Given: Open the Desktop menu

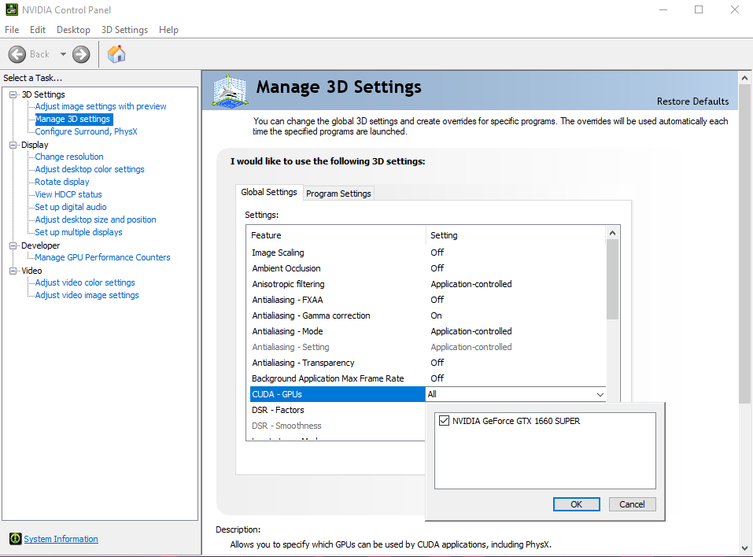Looking at the screenshot, I should pos(73,30).
